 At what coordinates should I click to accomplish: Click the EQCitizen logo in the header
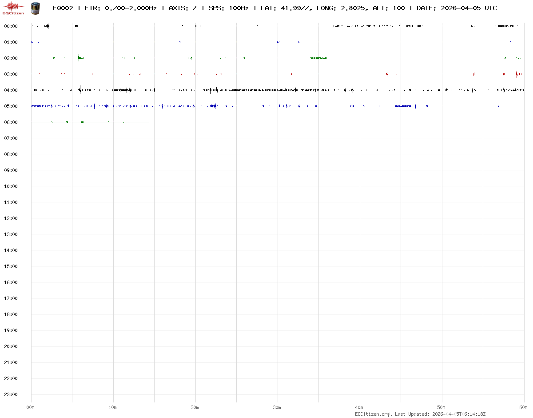pos(13,8)
